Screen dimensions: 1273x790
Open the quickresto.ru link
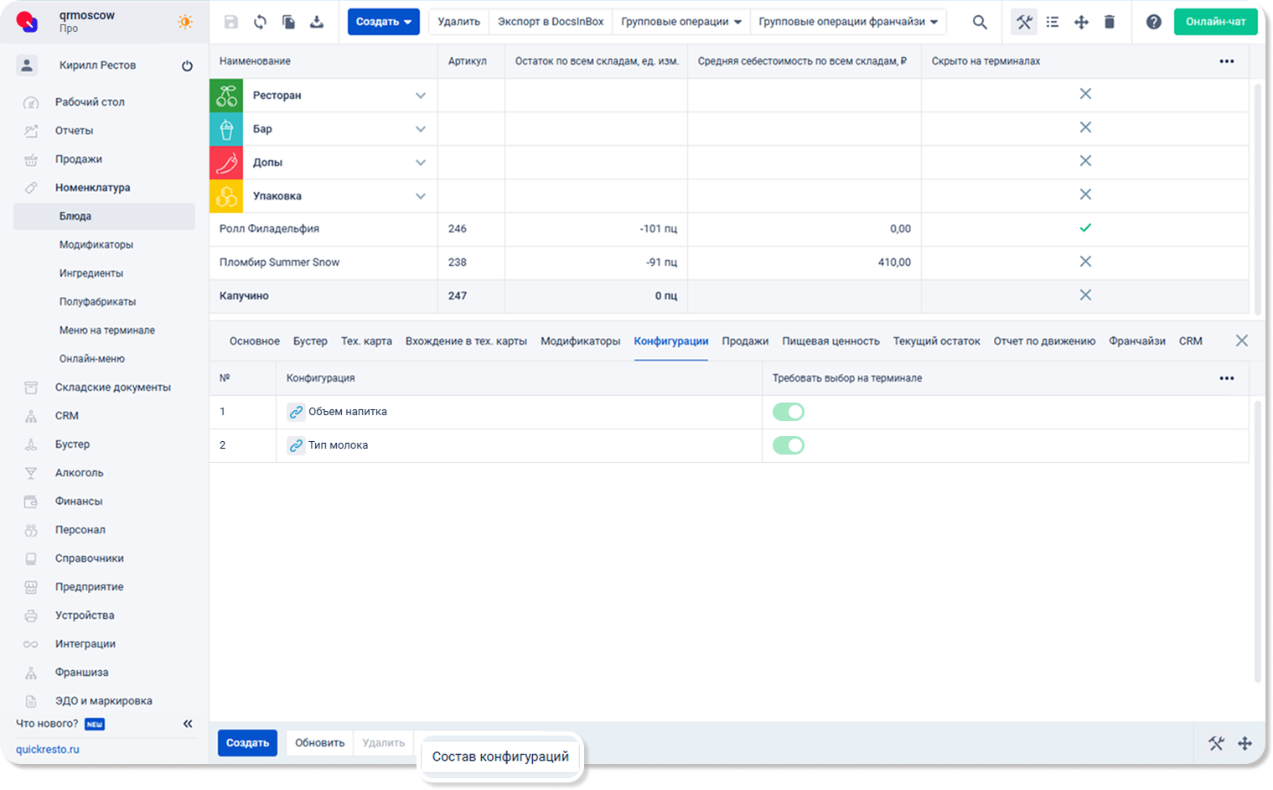point(48,750)
